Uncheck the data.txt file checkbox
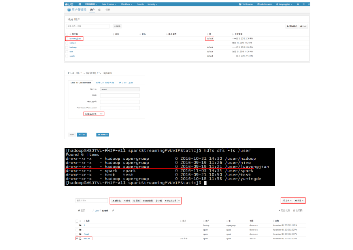Screen dimensions: 353x250 pyautogui.click(x=77, y=239)
